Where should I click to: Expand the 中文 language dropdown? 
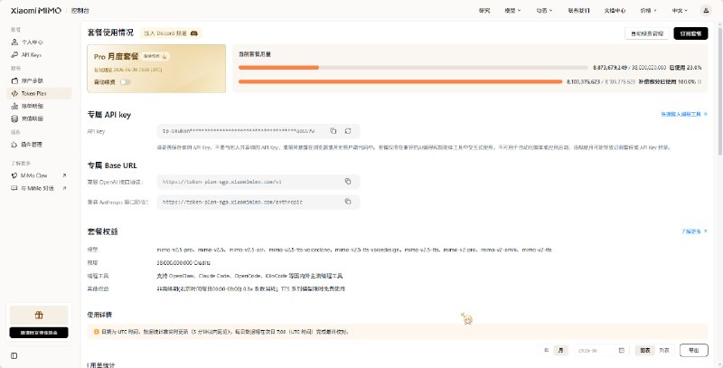pyautogui.click(x=680, y=11)
